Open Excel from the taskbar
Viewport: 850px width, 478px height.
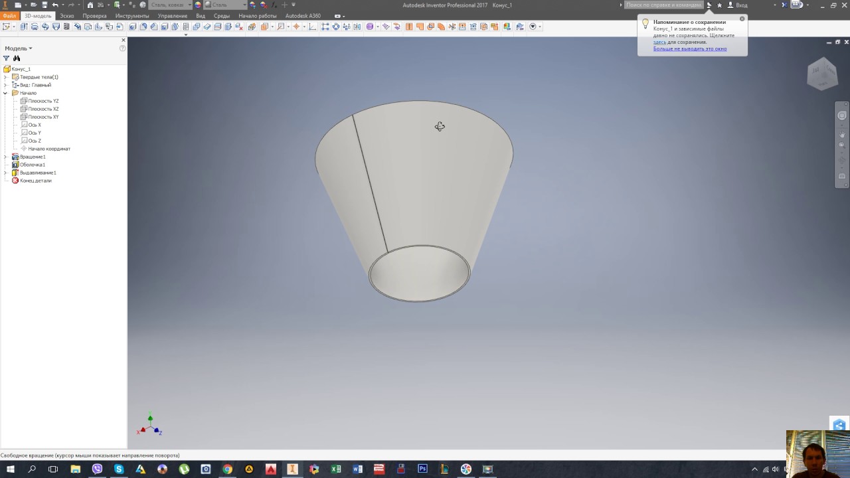click(336, 469)
